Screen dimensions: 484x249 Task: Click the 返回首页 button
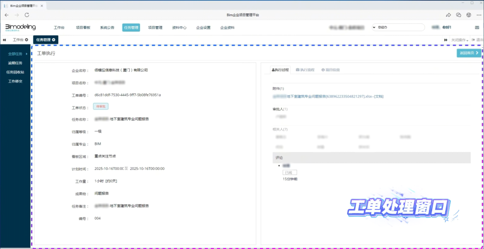click(469, 53)
